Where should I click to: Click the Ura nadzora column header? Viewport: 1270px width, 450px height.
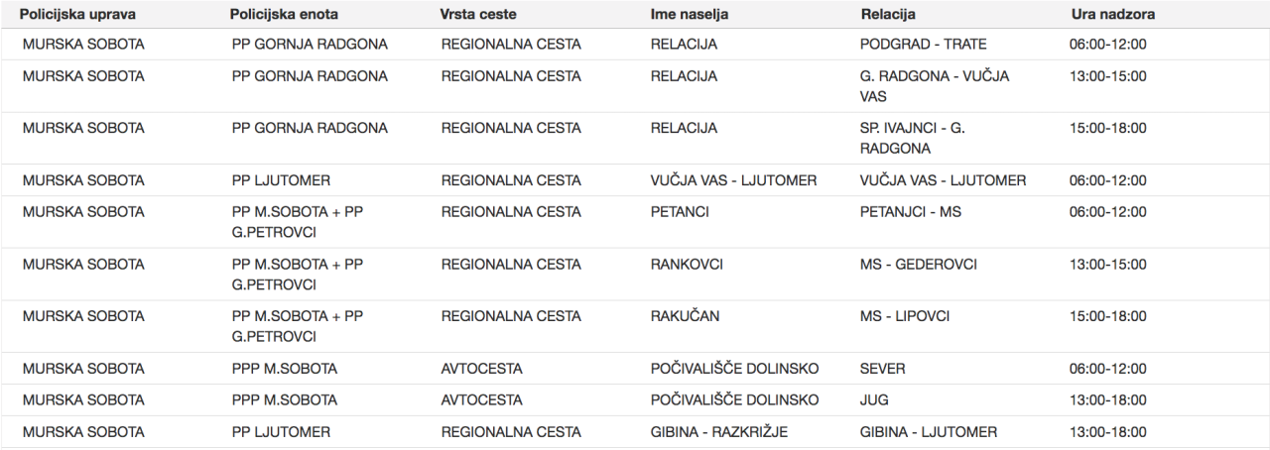pyautogui.click(x=1113, y=15)
